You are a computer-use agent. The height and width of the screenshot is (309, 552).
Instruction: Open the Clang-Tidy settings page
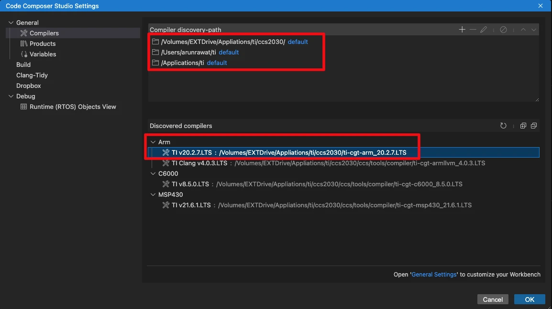pos(32,75)
